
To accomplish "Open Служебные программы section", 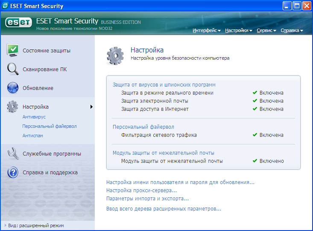I will 52,154.
